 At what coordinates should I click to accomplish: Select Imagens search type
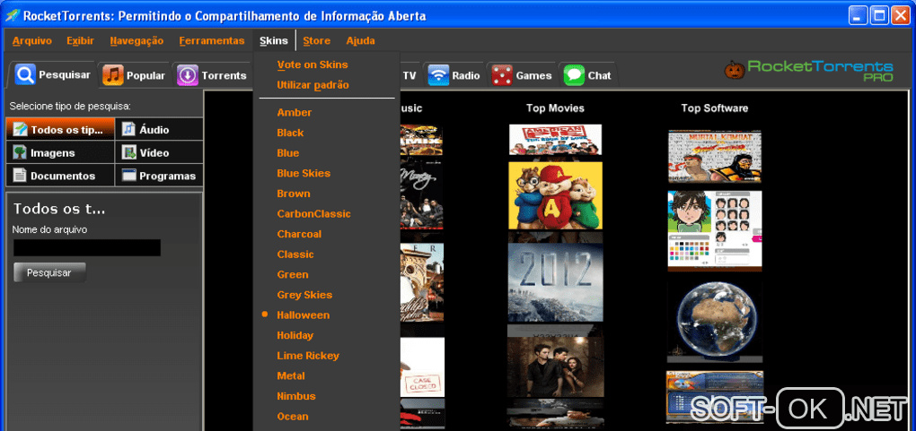[x=60, y=153]
